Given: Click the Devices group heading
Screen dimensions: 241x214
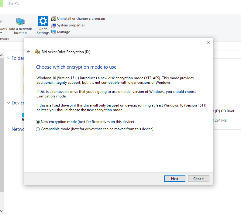Looking at the screenshot, I should click(18, 103).
